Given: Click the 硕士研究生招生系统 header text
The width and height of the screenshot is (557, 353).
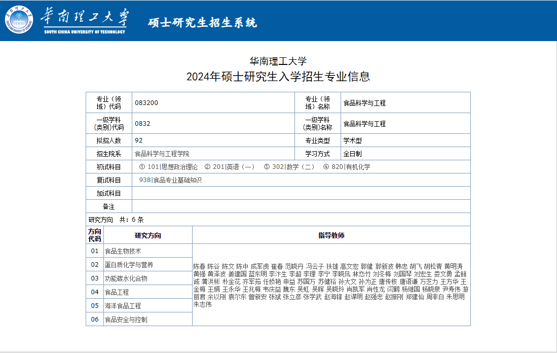Looking at the screenshot, I should tap(202, 22).
